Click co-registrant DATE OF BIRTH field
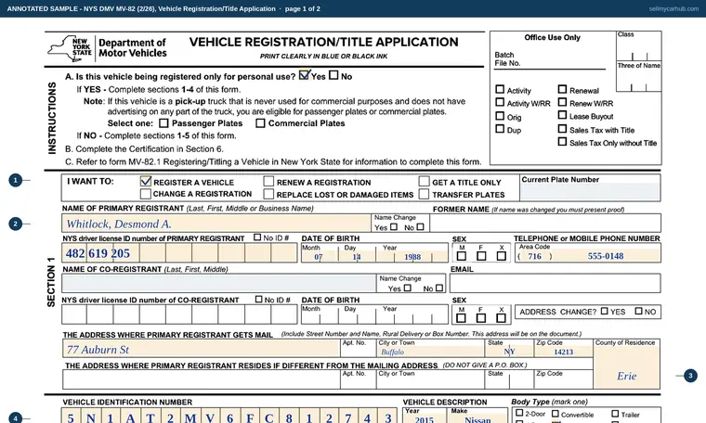Image resolution: width=706 pixels, height=423 pixels. 374,314
